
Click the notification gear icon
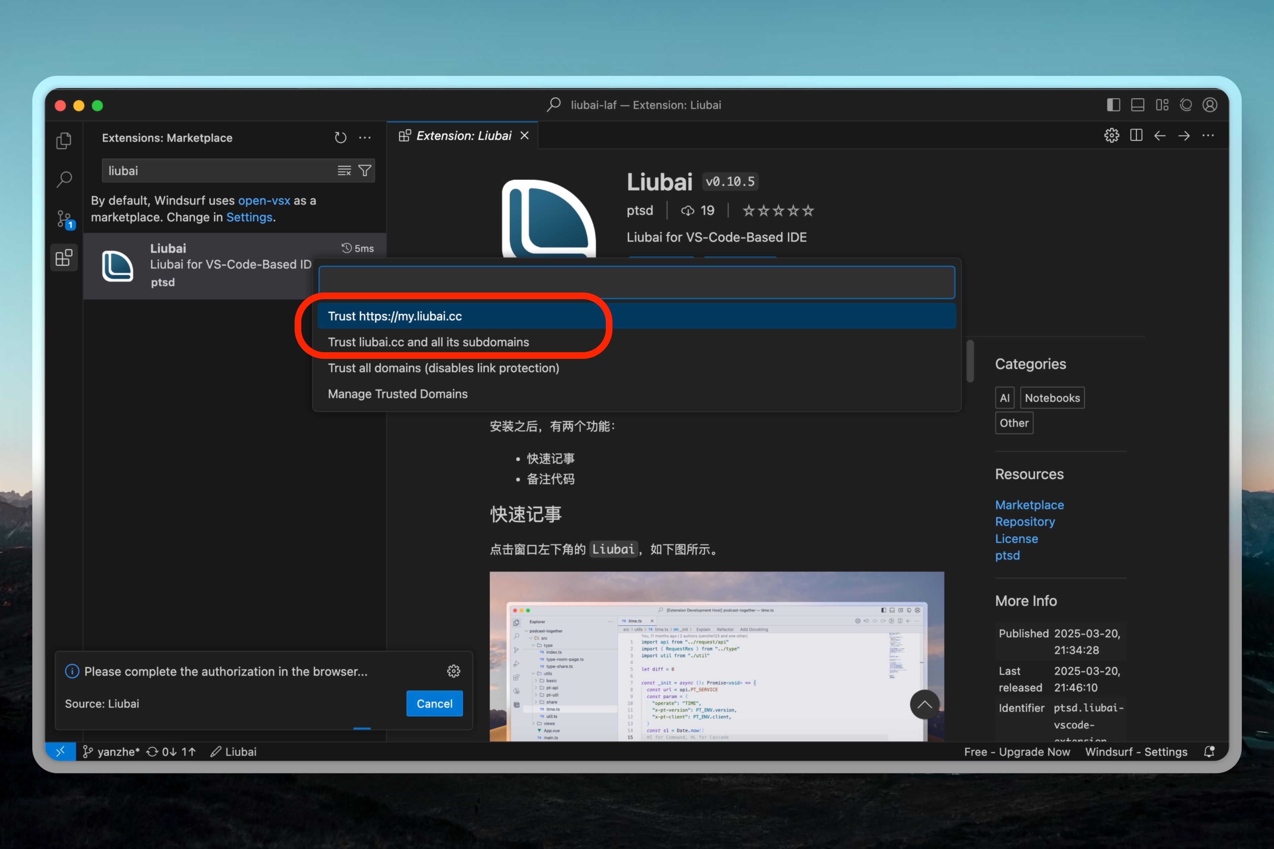click(454, 671)
